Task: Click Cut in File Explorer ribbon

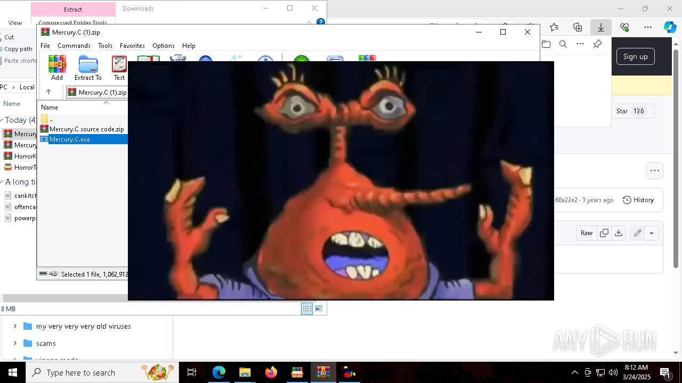Action: [x=9, y=37]
